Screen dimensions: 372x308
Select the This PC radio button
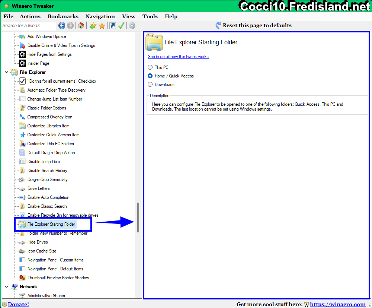[x=150, y=67]
